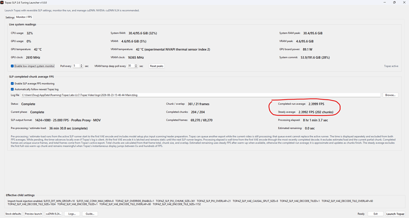Click the GPU clock 2610 MHz reading
Screen dimensions: 409x218
click(x=33, y=57)
